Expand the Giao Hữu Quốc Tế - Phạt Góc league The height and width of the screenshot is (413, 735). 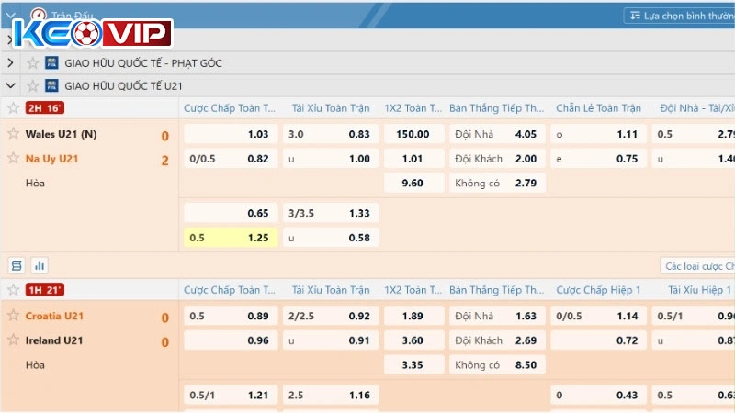10,63
